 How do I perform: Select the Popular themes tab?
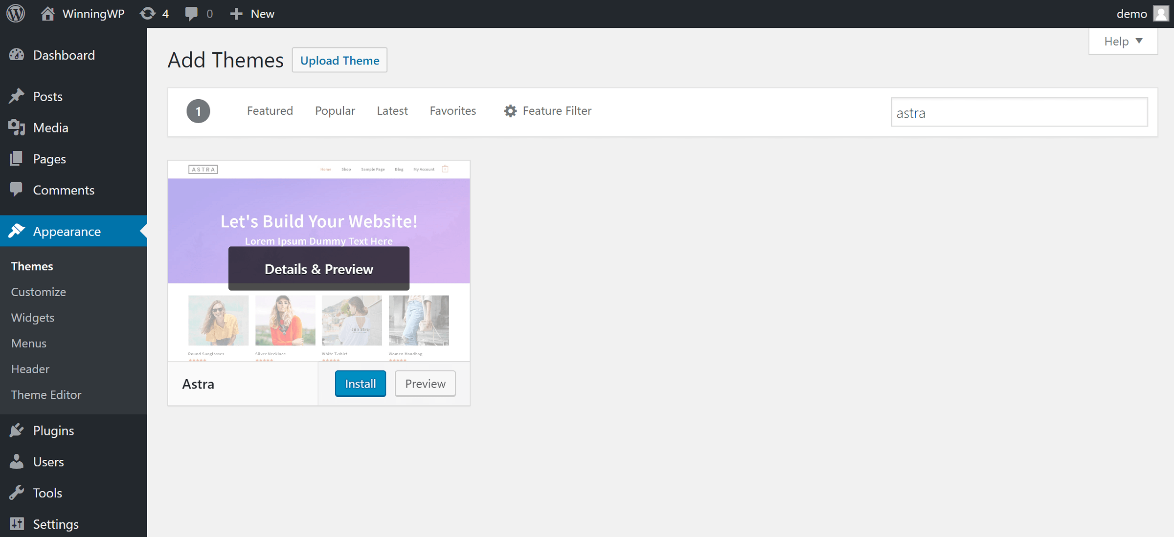[x=335, y=111]
